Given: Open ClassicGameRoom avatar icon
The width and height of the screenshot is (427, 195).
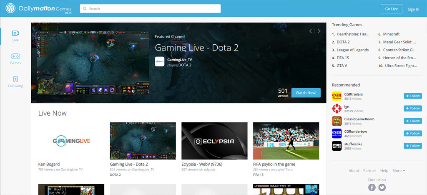Looking at the screenshot, I should click(337, 121).
